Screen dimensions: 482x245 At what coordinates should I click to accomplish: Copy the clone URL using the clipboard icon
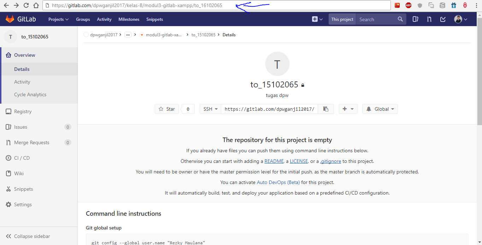(325, 109)
